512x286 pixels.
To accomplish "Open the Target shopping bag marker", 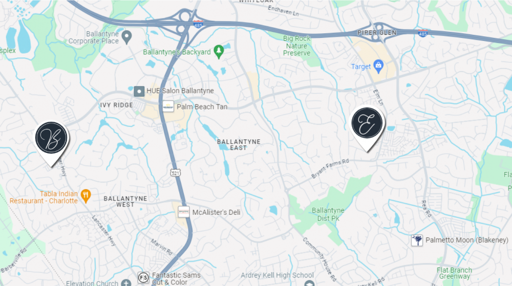I will (378, 67).
